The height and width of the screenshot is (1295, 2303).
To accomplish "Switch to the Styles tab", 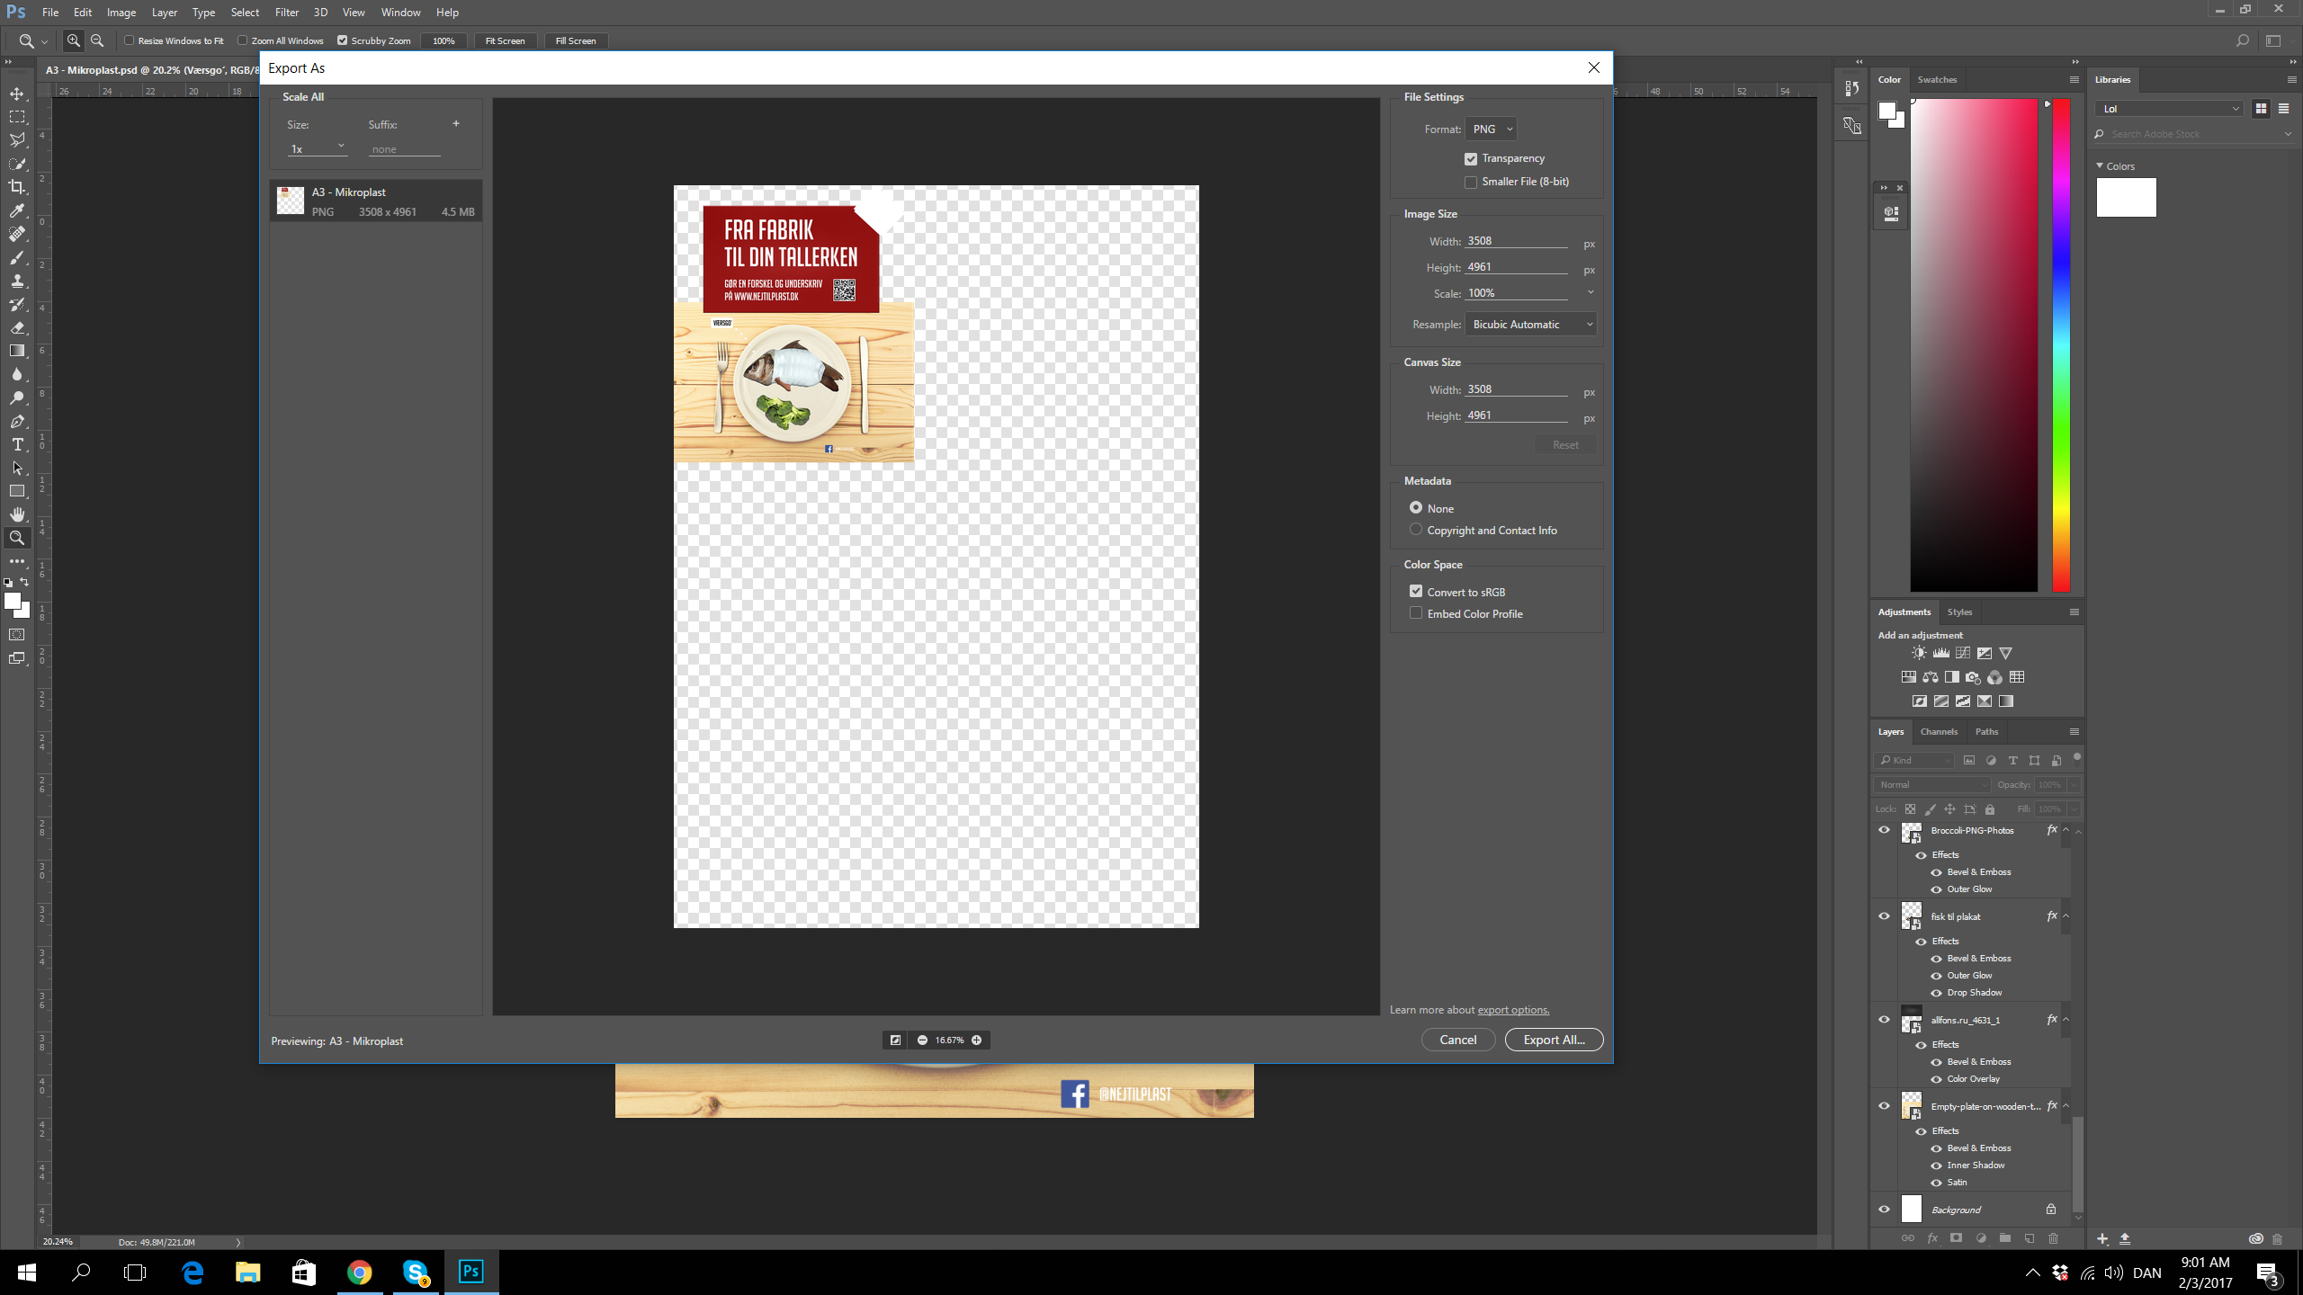I will click(1959, 612).
